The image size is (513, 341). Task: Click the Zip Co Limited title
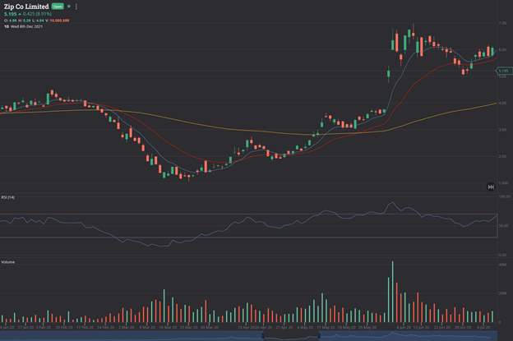(x=26, y=7)
